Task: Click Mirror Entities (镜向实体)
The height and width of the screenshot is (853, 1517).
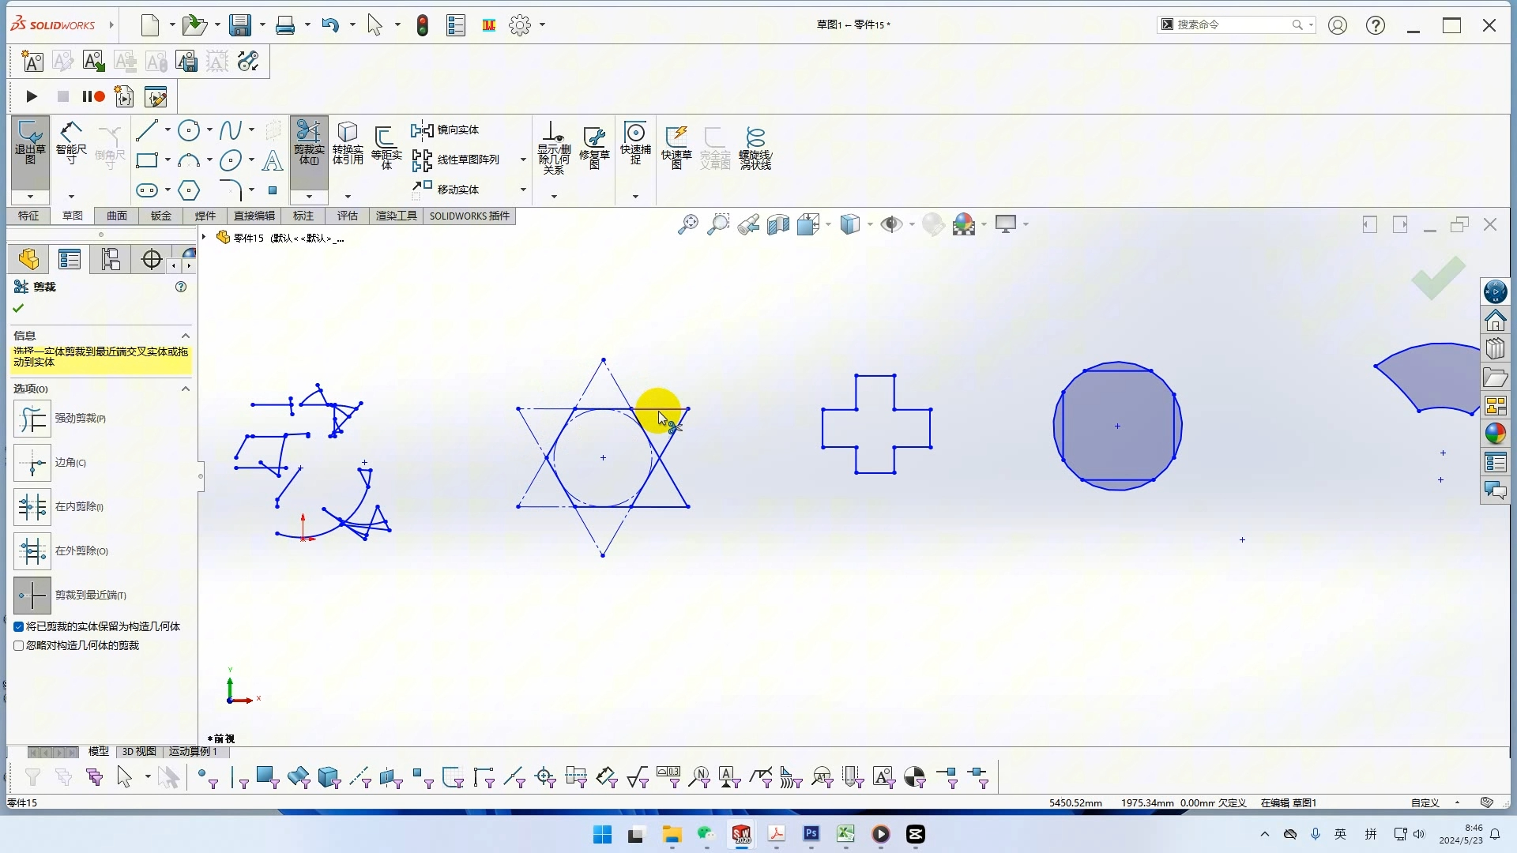Action: pyautogui.click(x=447, y=130)
